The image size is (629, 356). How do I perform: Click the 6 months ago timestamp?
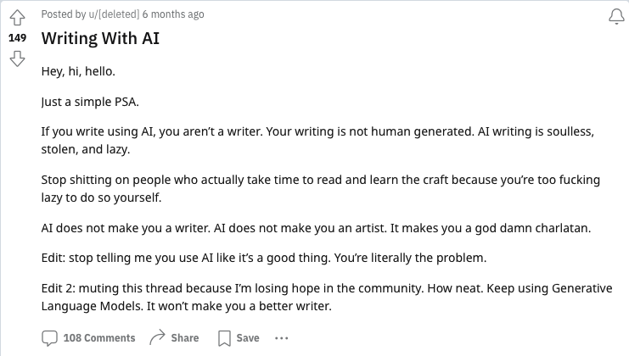(x=173, y=14)
